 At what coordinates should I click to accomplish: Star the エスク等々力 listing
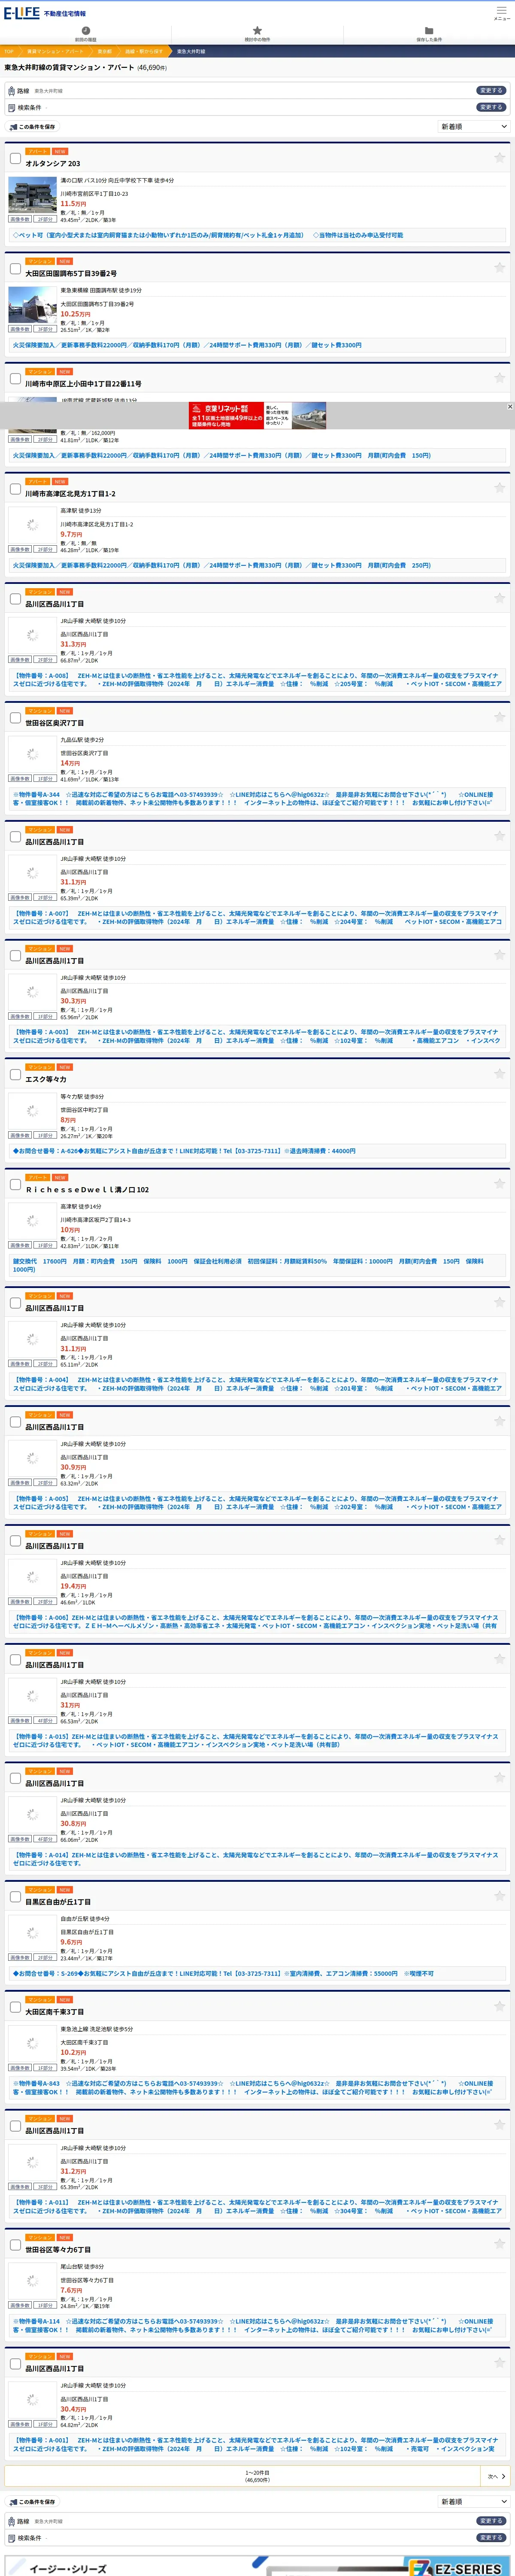(x=499, y=1074)
